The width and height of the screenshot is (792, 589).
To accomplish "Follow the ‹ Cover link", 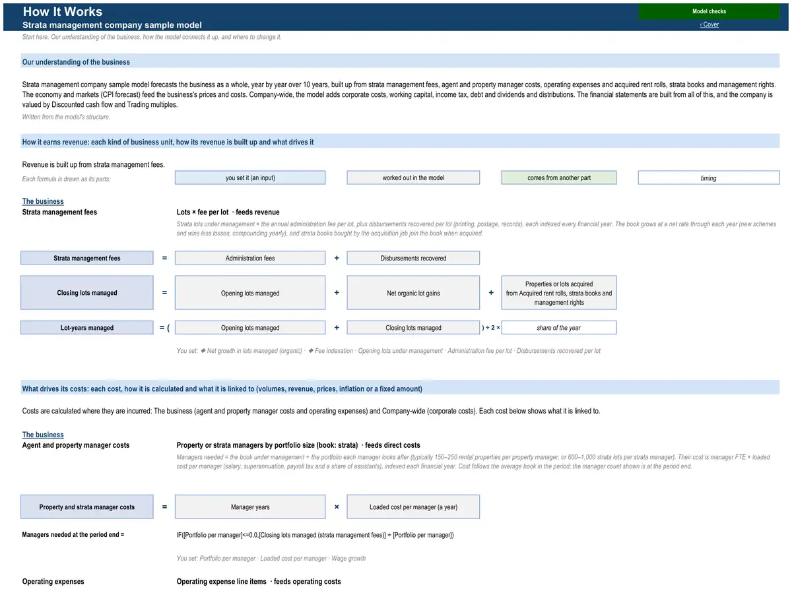I will [709, 24].
